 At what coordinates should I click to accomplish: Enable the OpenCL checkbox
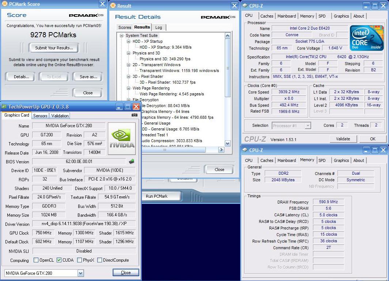[36, 260]
